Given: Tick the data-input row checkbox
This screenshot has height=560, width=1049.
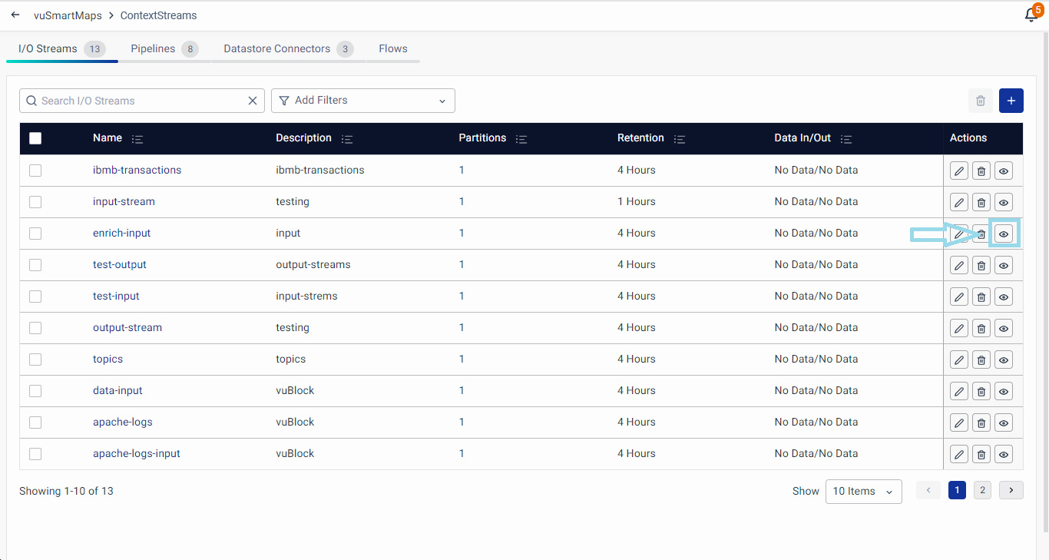Looking at the screenshot, I should [35, 391].
